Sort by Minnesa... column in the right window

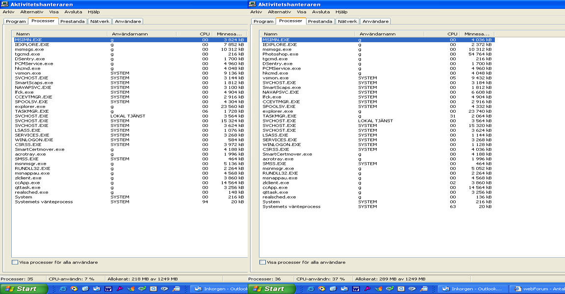[477, 34]
